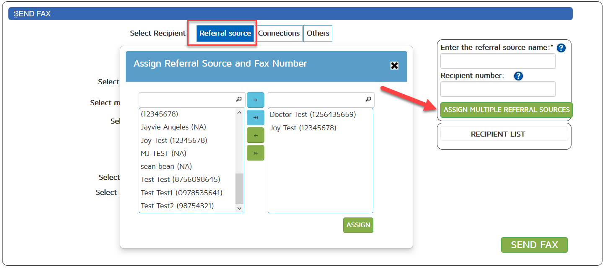Select Doctor Test in assigned list
Image resolution: width=605 pixels, height=269 pixels.
tap(313, 114)
